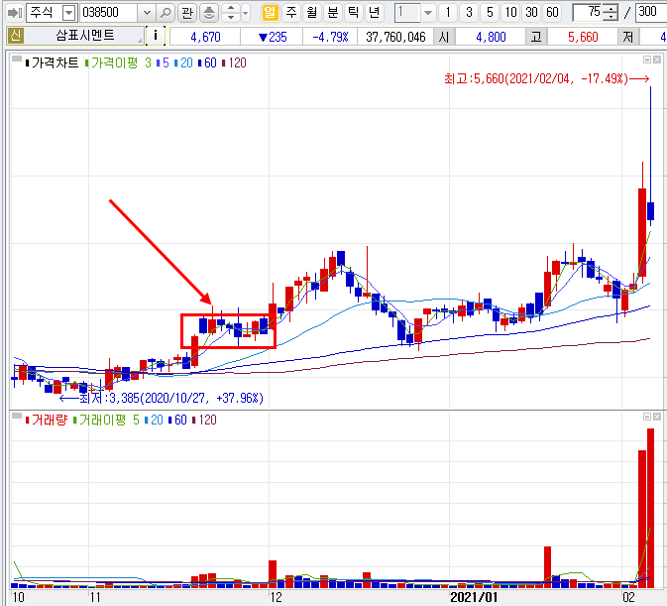This screenshot has width=667, height=606.
Task: Click stock name 삼표시멘트
Action: point(85,36)
